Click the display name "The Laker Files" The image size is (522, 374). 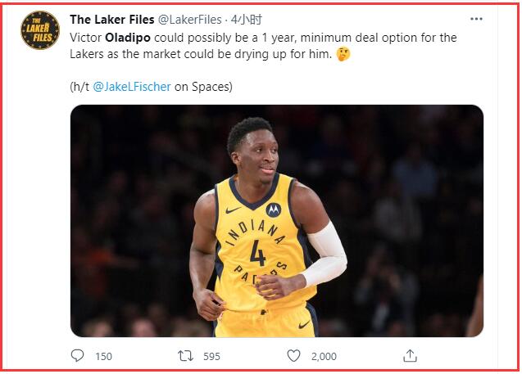click(111, 19)
